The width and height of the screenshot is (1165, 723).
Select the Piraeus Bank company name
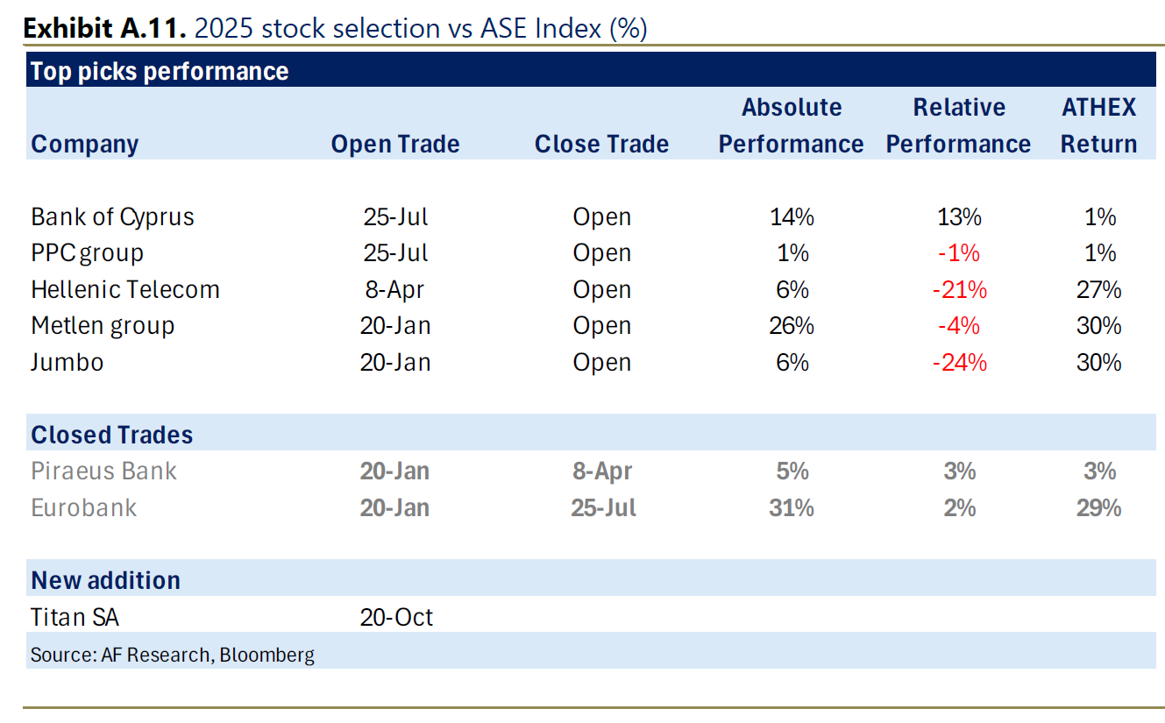tap(103, 471)
